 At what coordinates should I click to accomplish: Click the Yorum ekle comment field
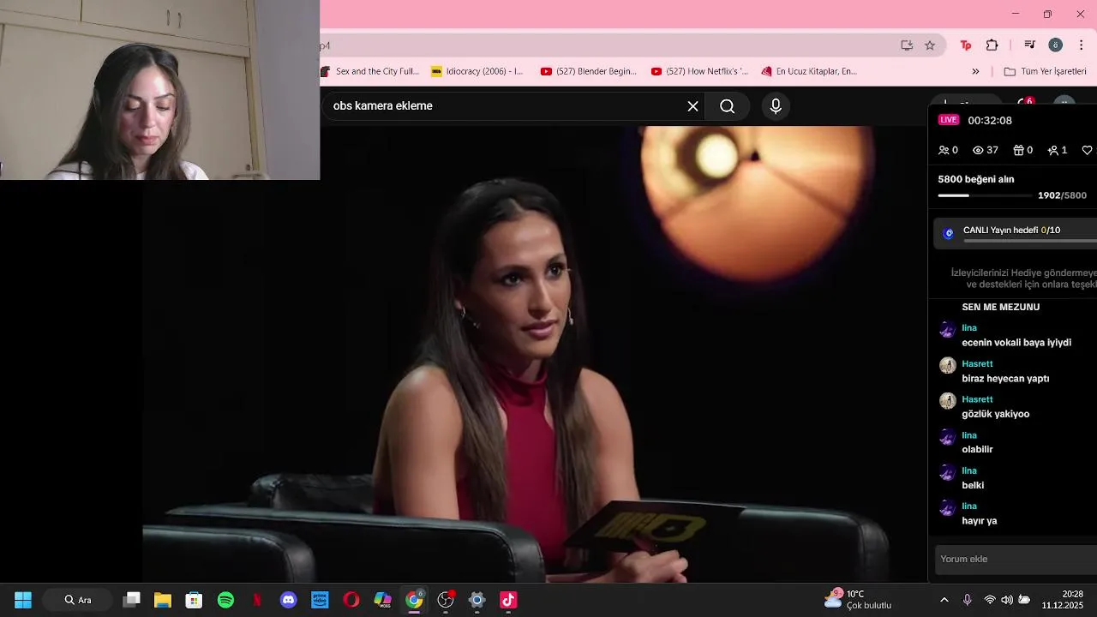tap(1016, 559)
